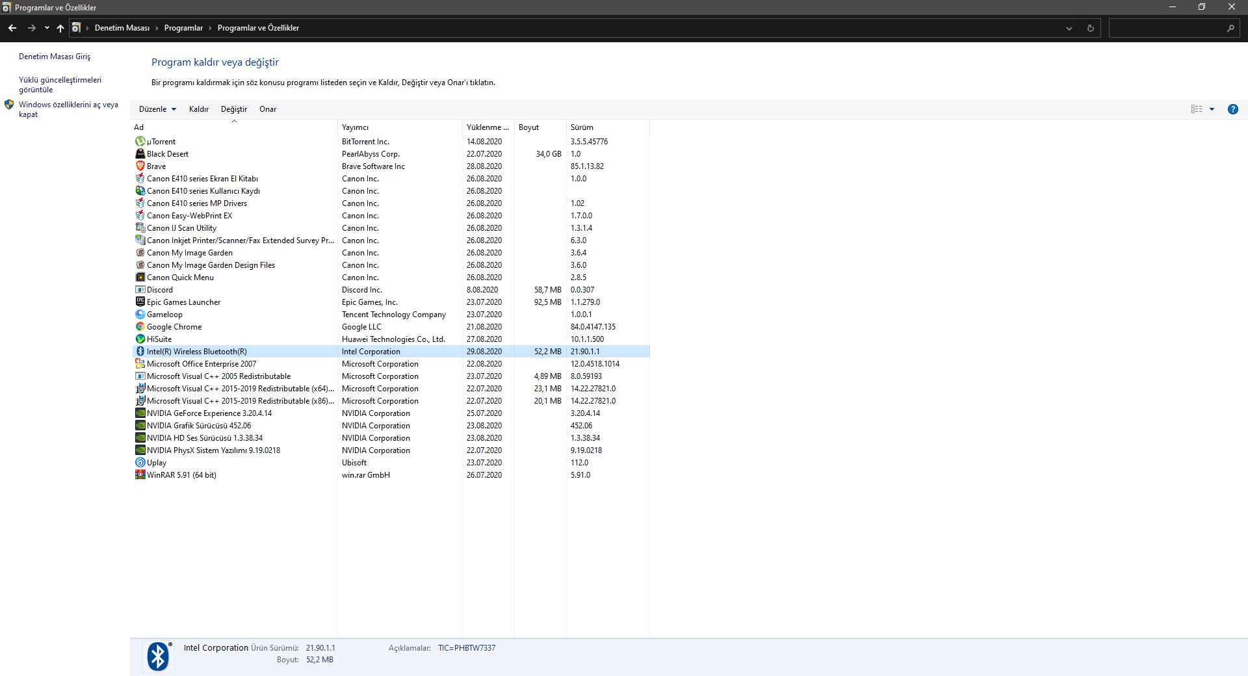Select Canon E410 series Ekran El Kitabı

[x=391, y=178]
